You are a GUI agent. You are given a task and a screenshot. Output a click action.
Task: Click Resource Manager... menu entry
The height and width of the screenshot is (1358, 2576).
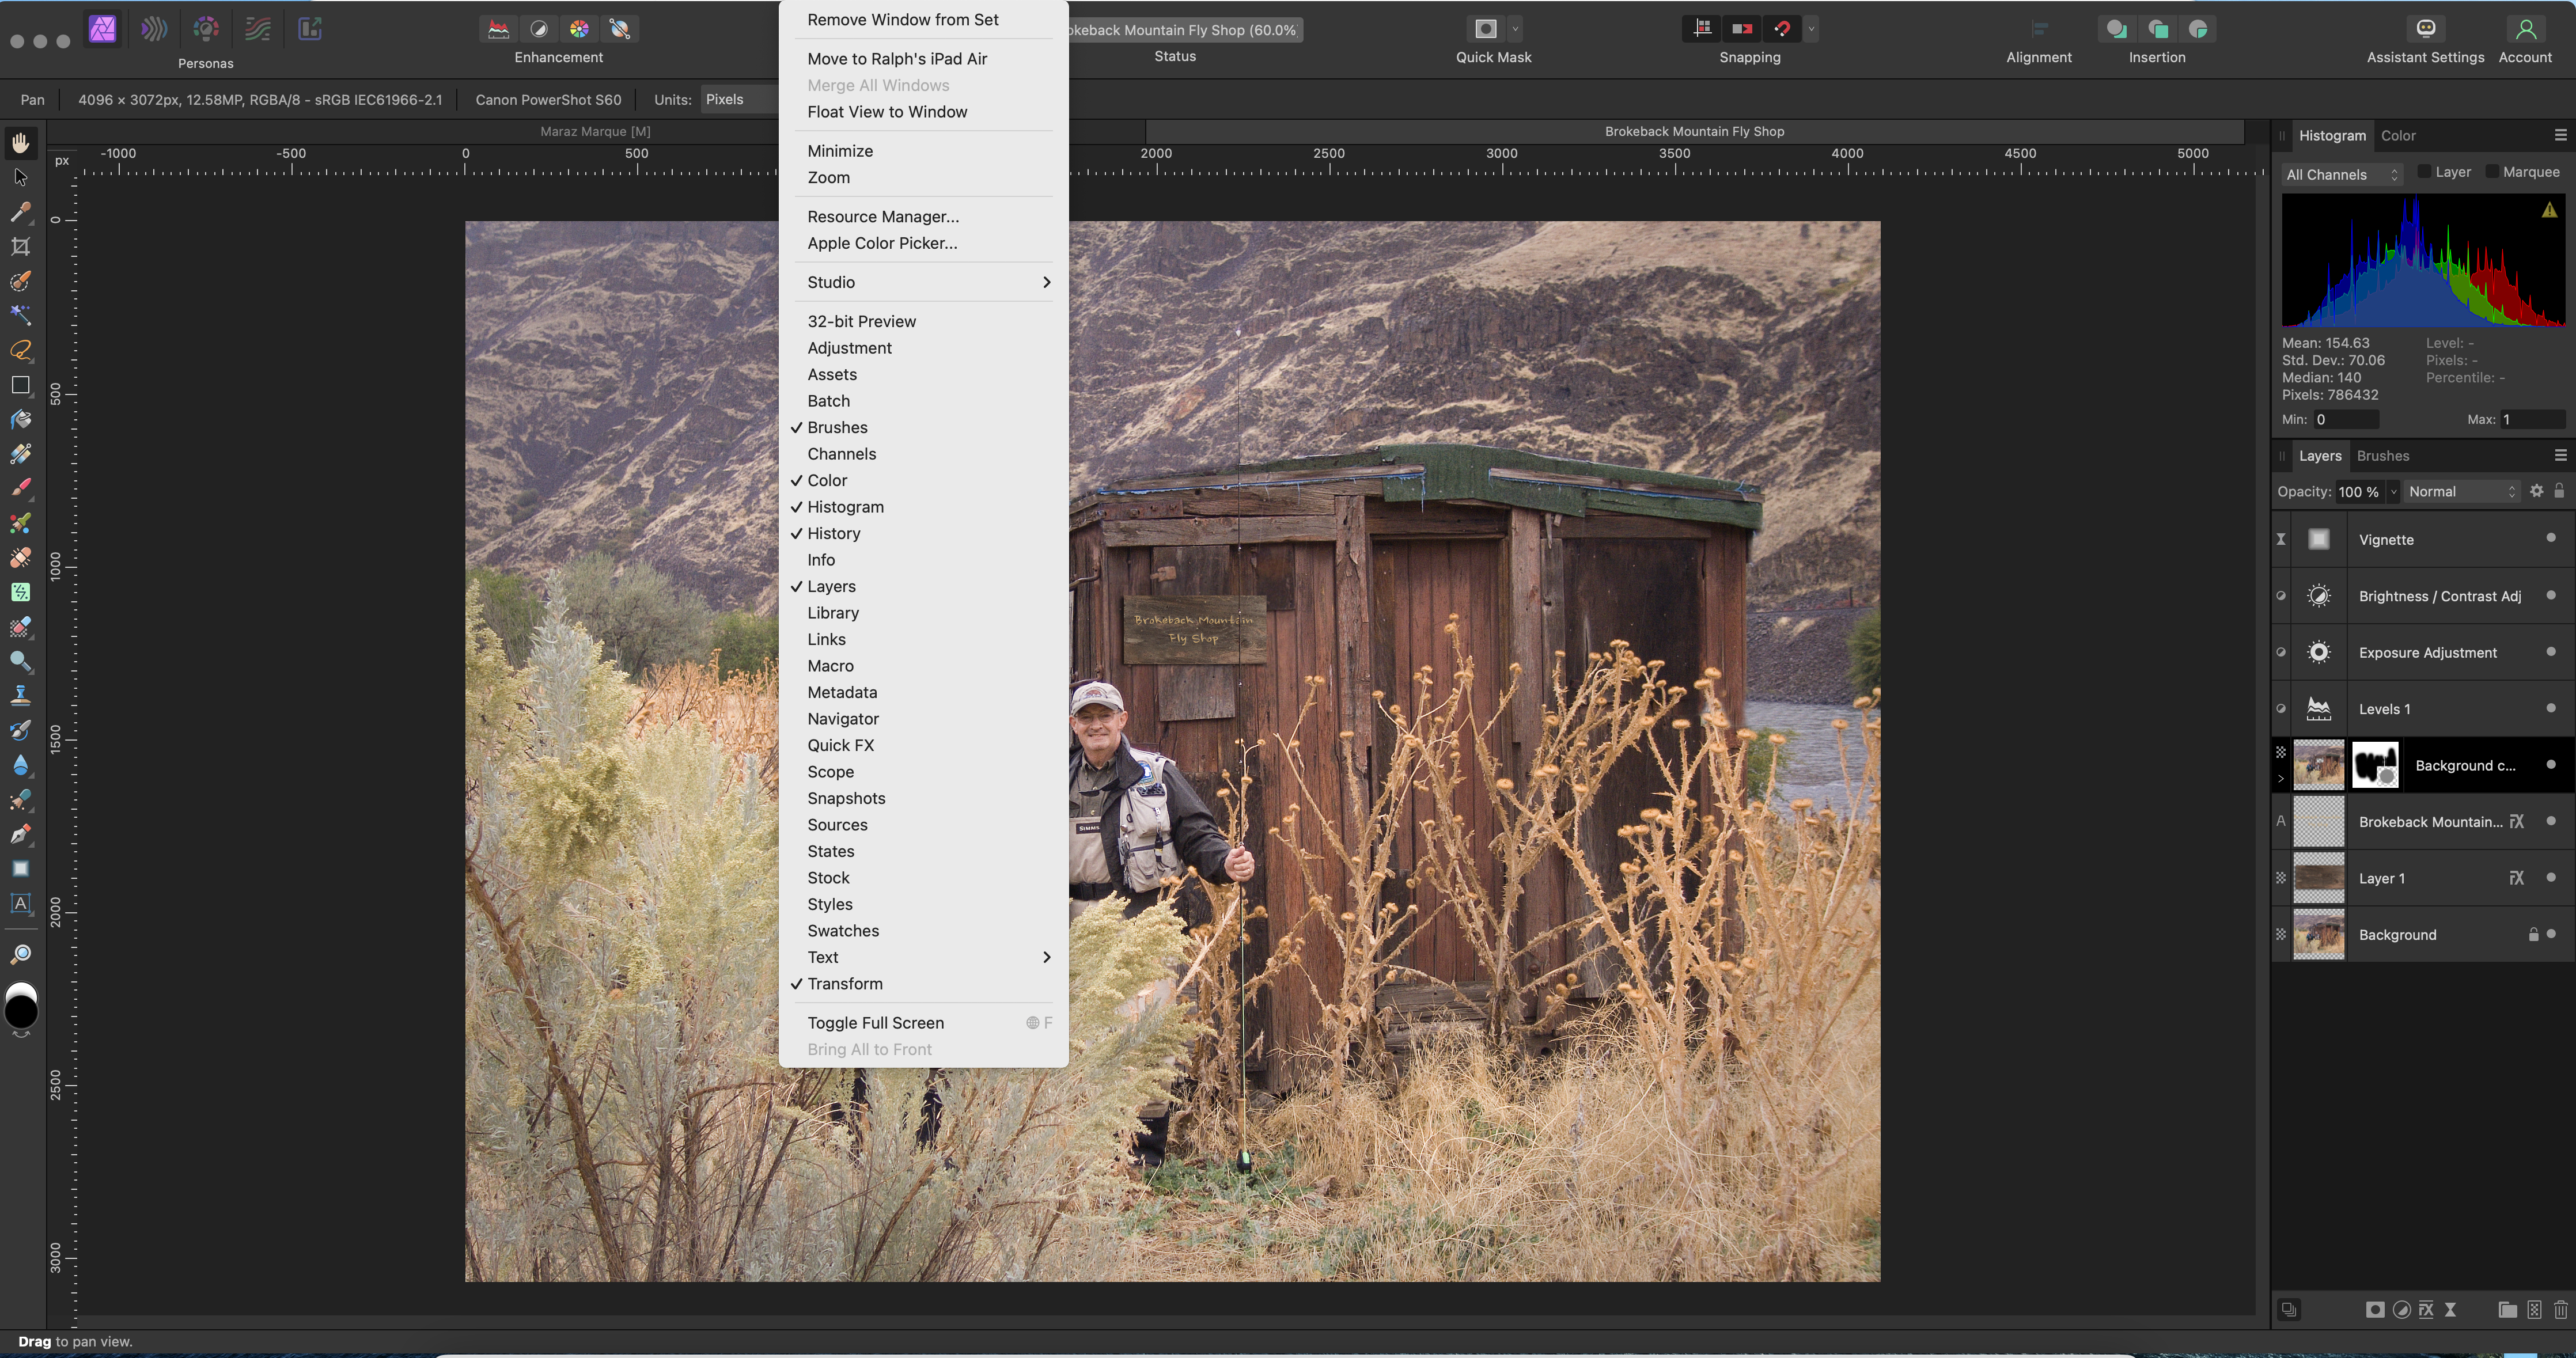882,217
